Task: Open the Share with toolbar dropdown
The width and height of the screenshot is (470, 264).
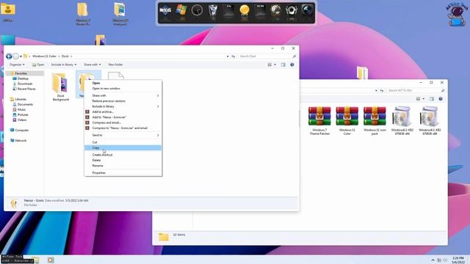Action: (x=93, y=65)
